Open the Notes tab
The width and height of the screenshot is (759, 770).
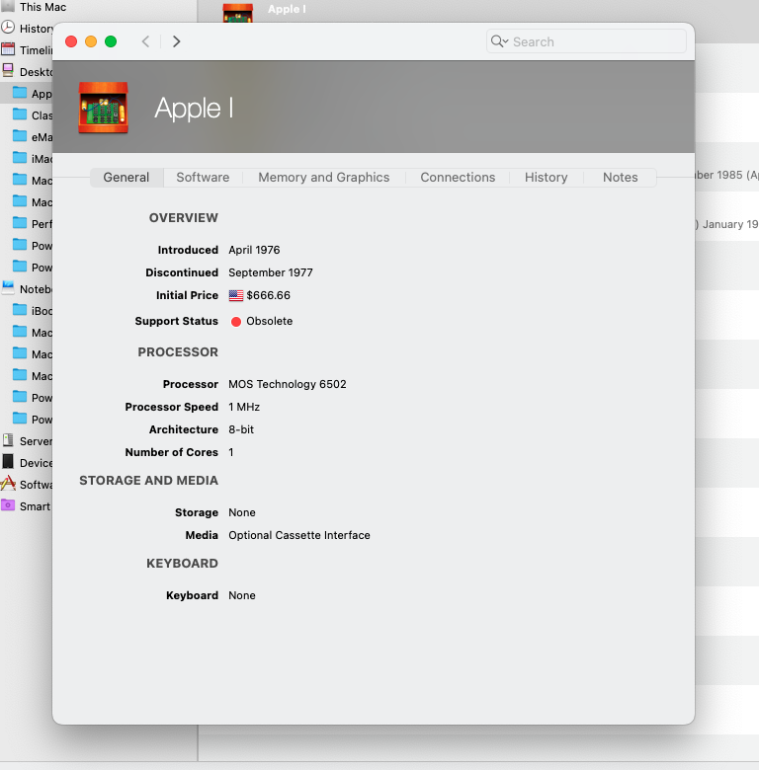pos(621,178)
